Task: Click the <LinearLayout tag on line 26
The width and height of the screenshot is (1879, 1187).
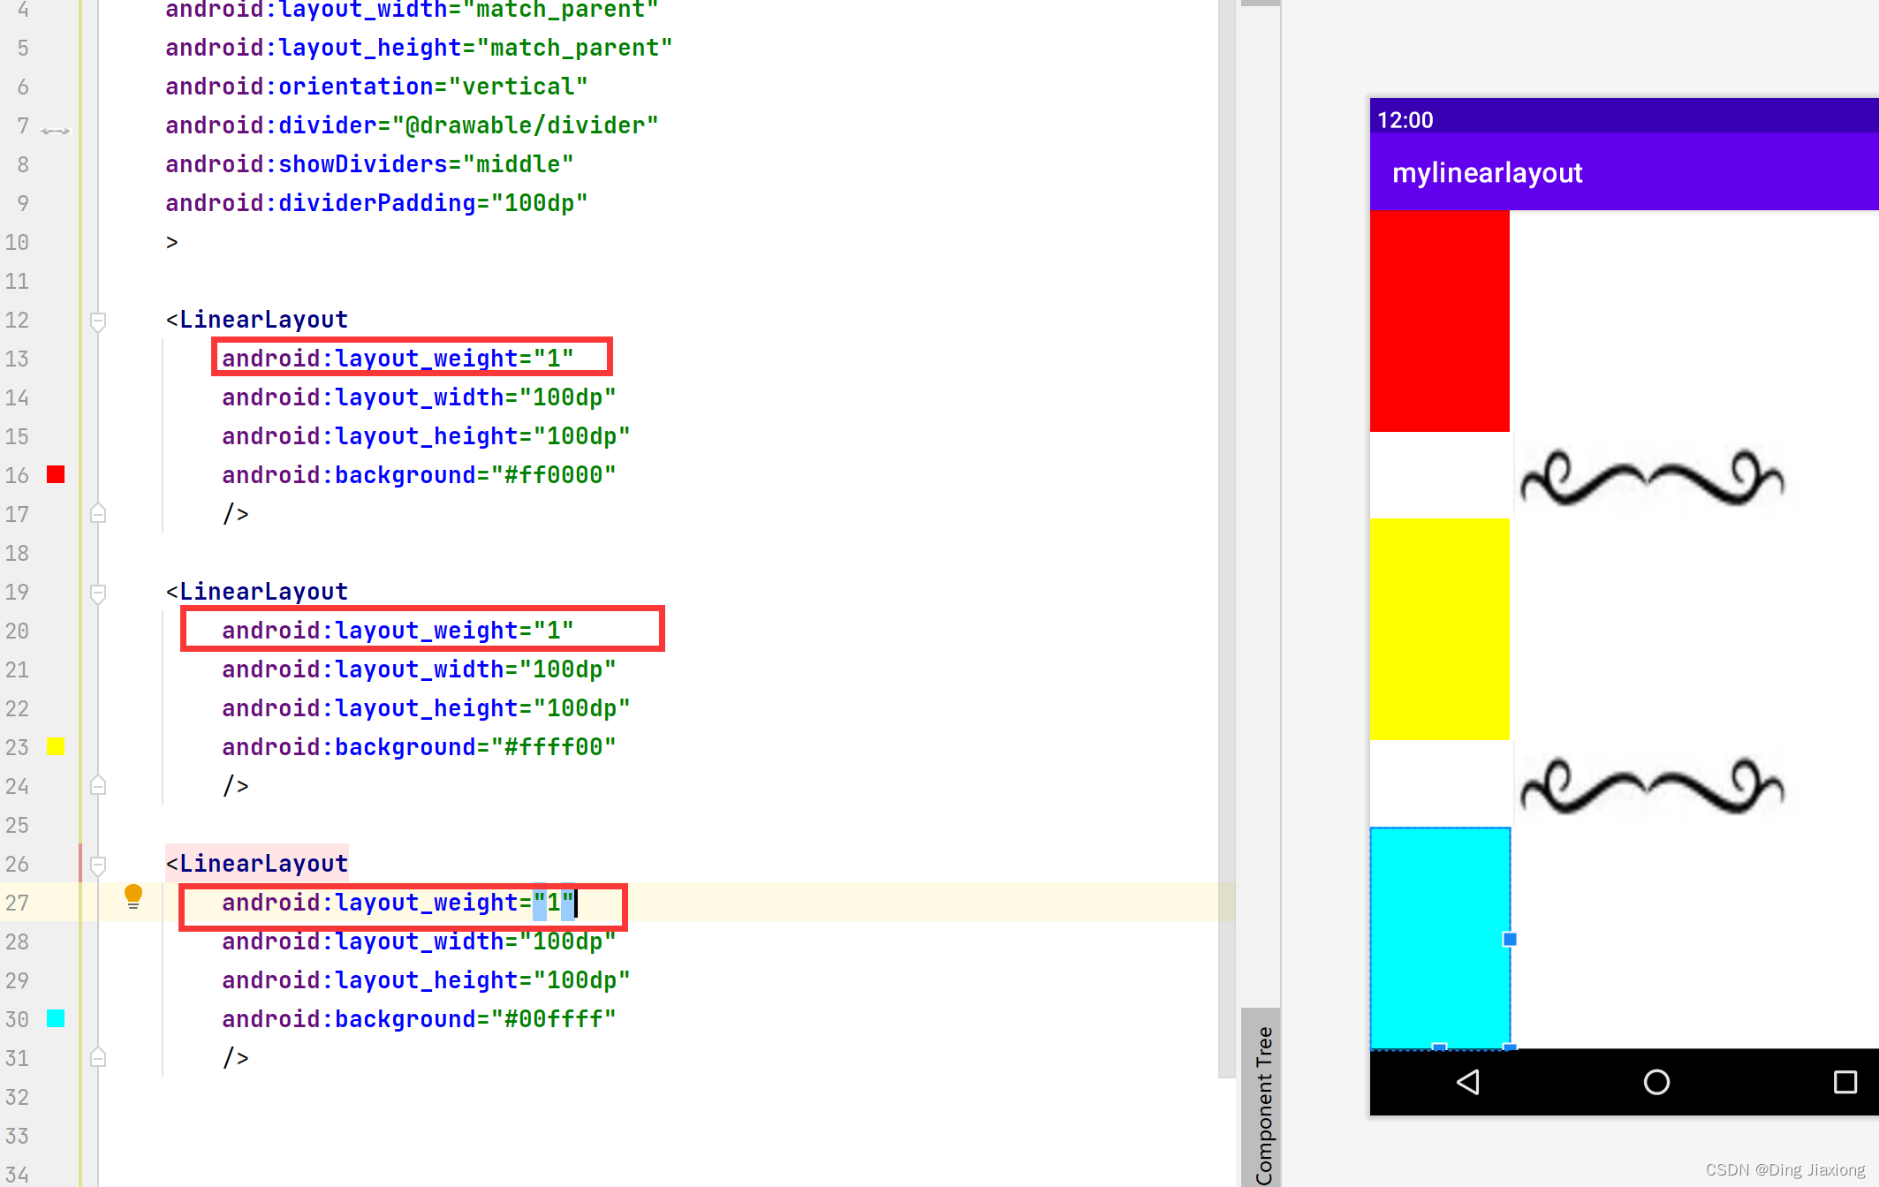Action: [x=257, y=864]
